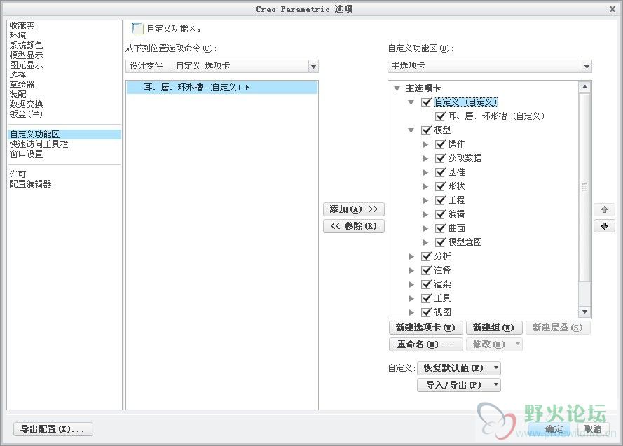Expand the 工程 tree node
Image resolution: width=623 pixels, height=446 pixels.
[x=425, y=200]
